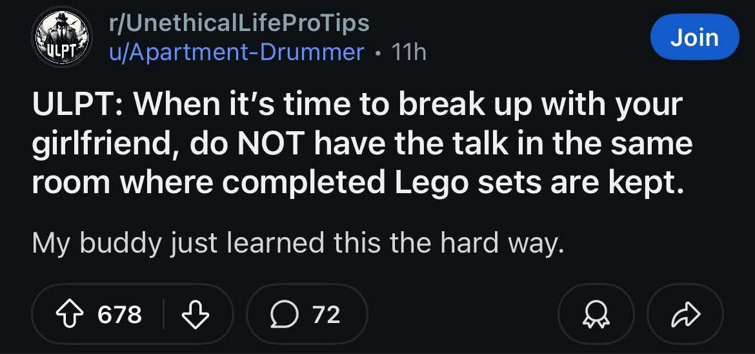The height and width of the screenshot is (354, 755).
Task: Click the word "girlfriend" in the title
Action: 101,144
